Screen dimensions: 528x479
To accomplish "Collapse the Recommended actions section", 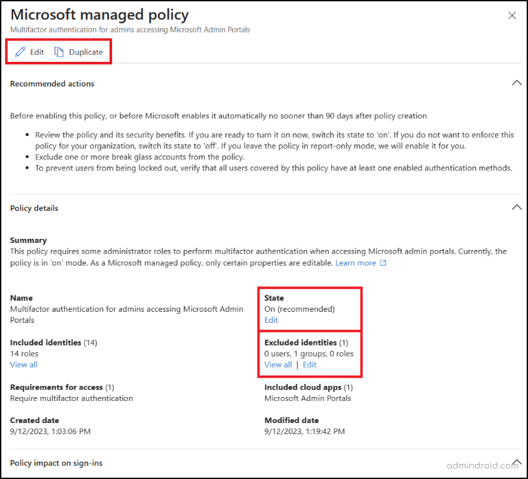I will 516,83.
